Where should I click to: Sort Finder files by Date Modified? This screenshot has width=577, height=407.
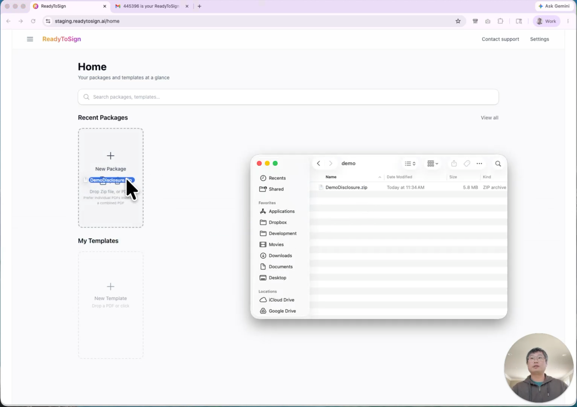399,177
